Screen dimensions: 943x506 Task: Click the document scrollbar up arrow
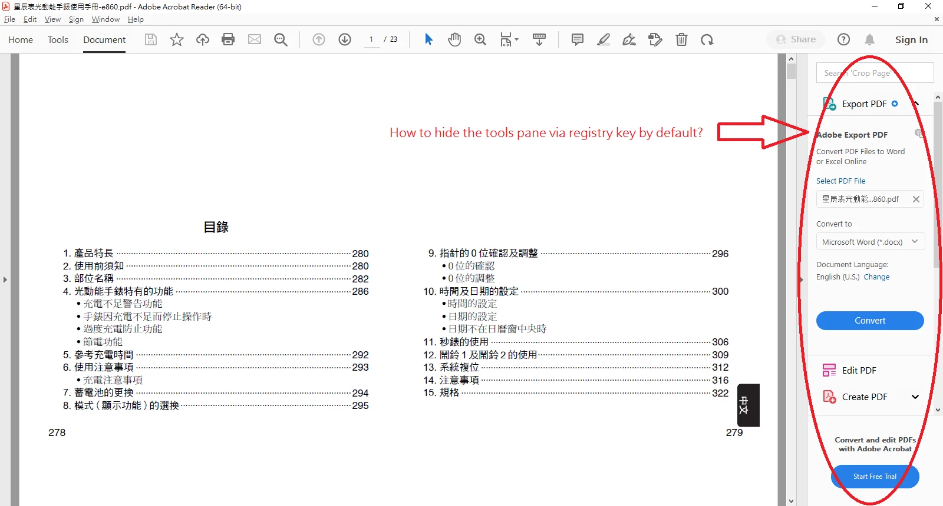(x=791, y=59)
